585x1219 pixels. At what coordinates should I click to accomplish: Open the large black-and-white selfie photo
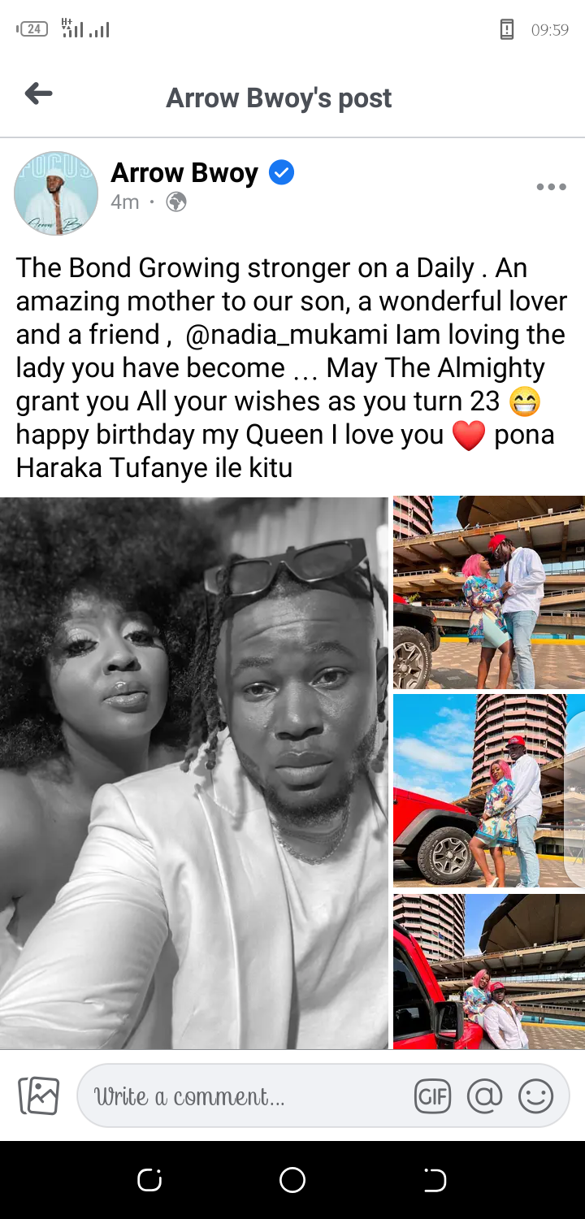click(x=194, y=773)
